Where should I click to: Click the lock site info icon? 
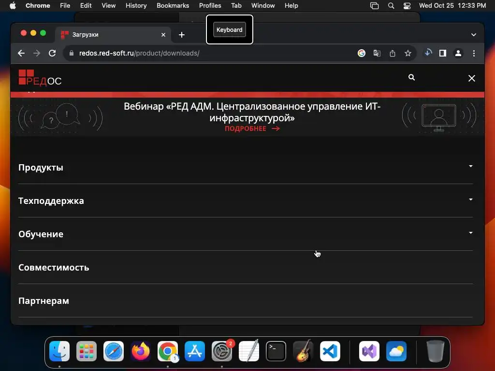tap(72, 53)
